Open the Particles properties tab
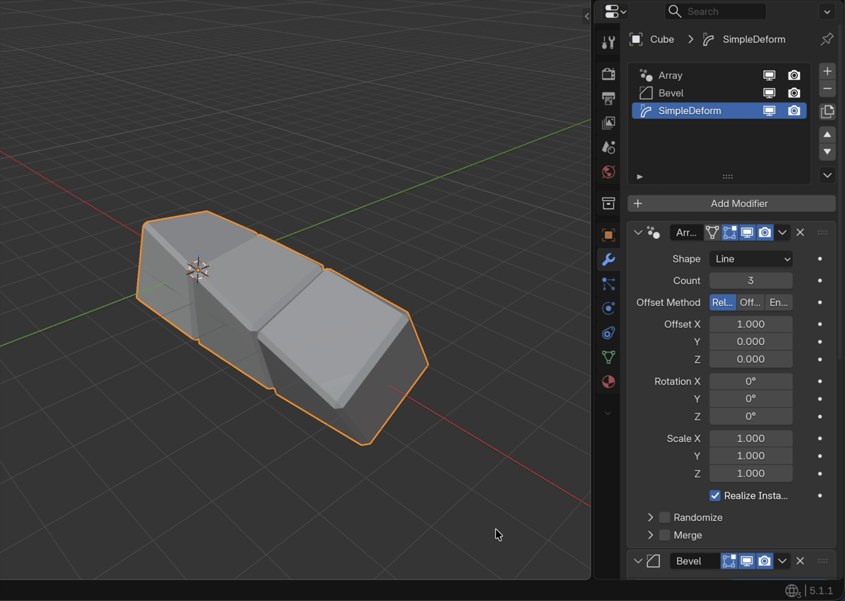This screenshot has height=601, width=845. click(x=608, y=284)
